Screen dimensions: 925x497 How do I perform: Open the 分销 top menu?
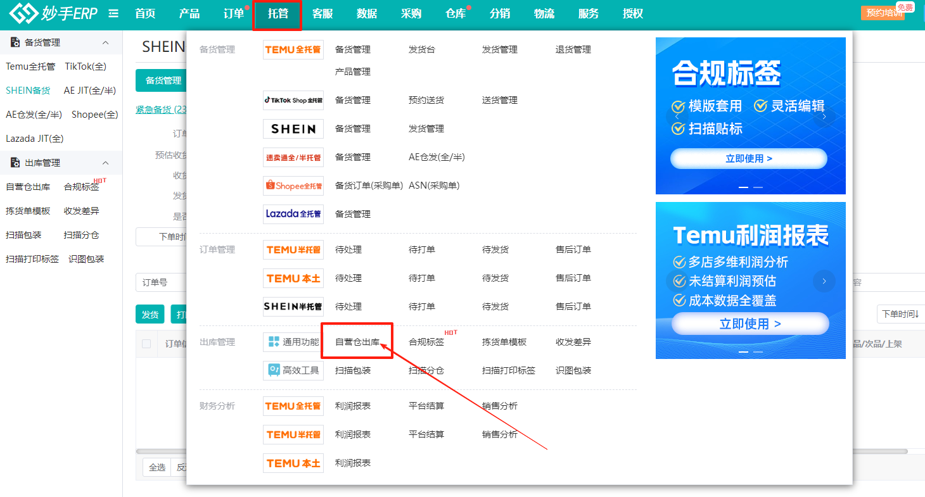tap(500, 14)
